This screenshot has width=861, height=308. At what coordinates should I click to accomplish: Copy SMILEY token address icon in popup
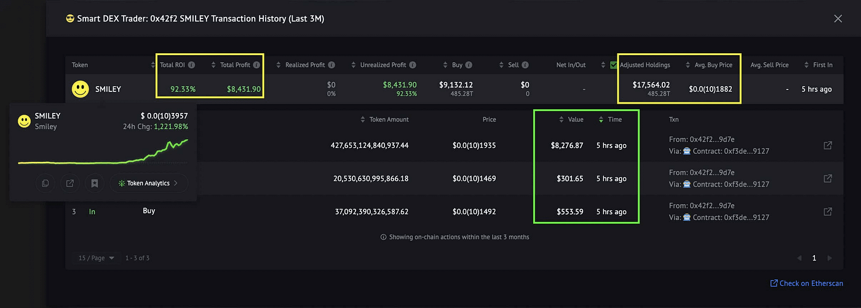(x=45, y=183)
